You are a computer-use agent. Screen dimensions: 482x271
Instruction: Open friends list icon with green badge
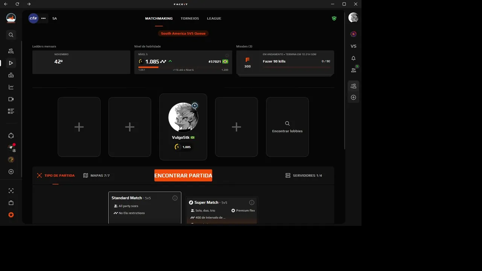click(354, 70)
